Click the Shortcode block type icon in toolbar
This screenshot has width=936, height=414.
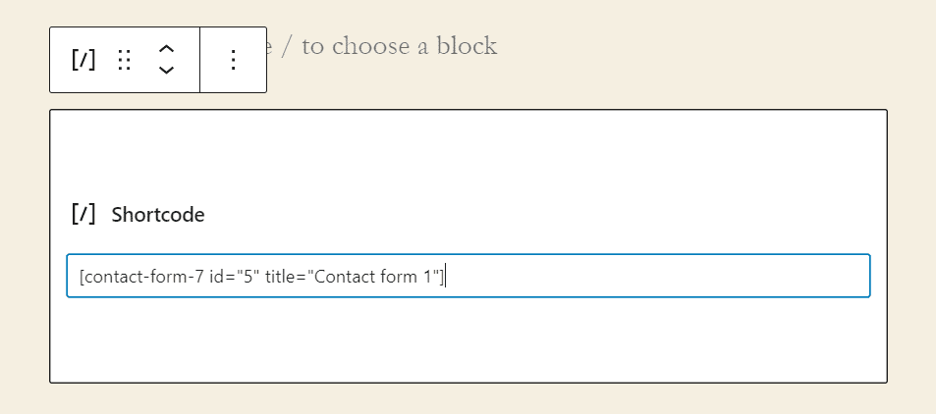83,60
